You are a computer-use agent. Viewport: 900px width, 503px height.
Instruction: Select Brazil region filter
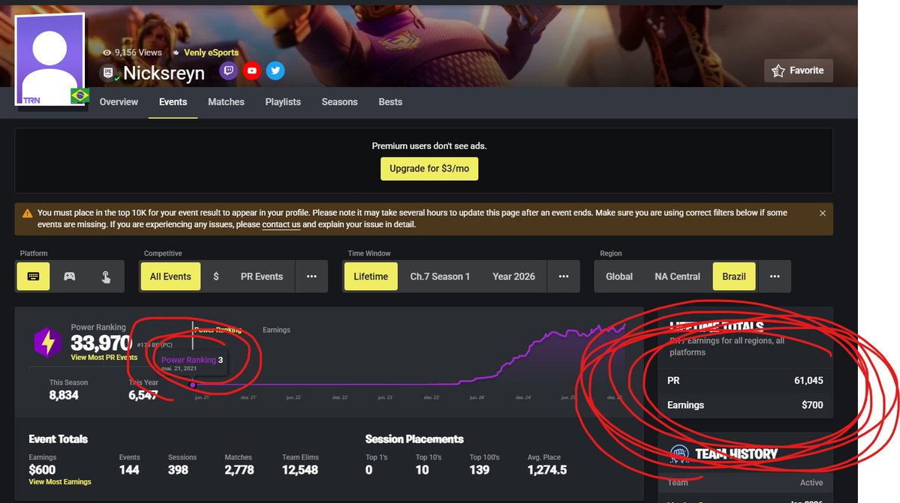[734, 276]
